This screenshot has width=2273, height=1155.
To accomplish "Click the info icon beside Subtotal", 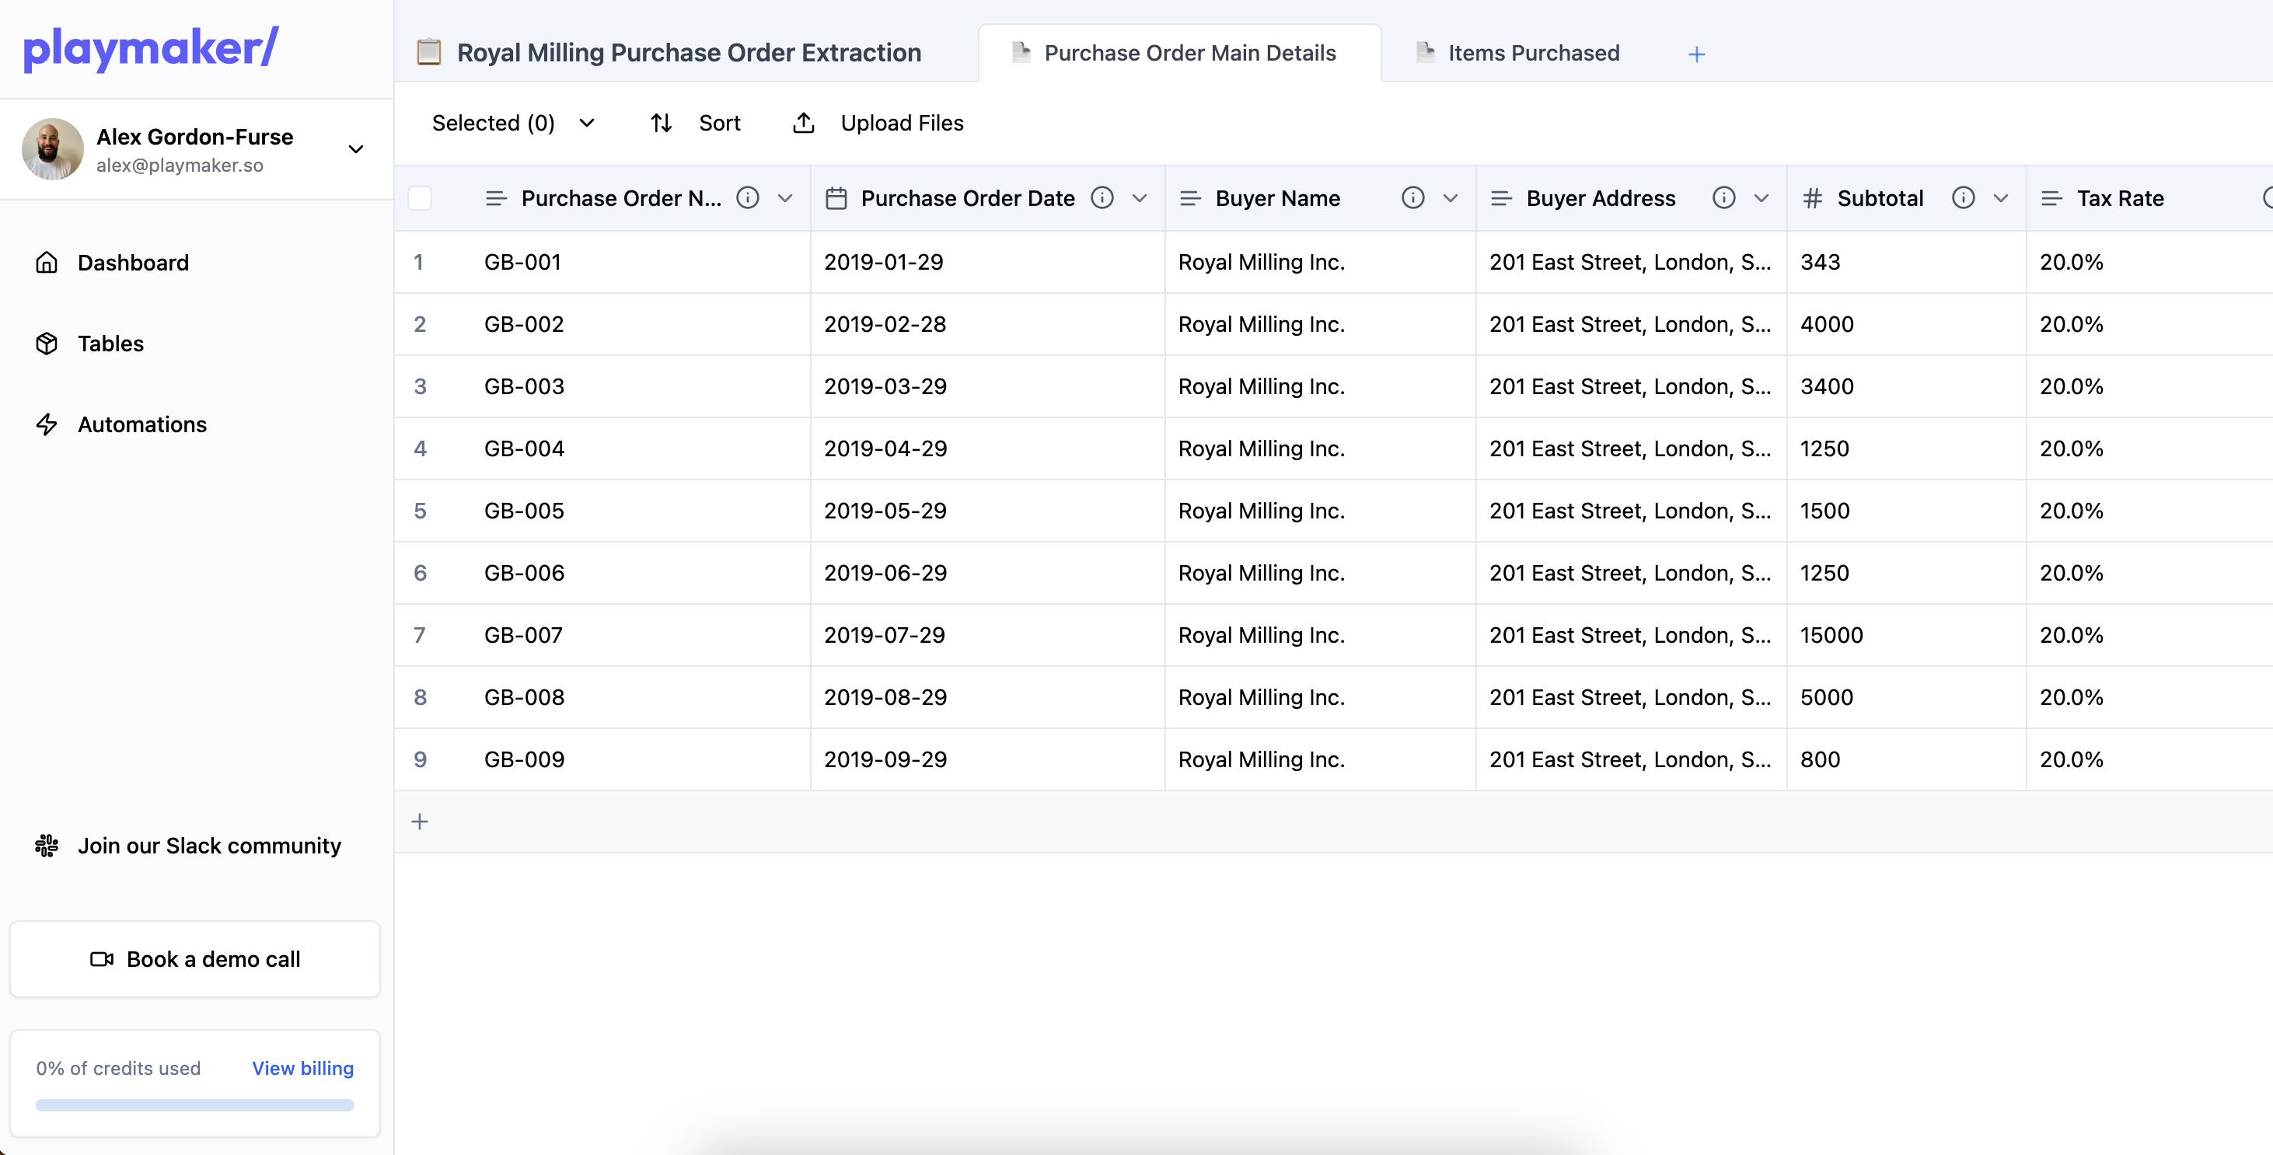I will click(1962, 197).
